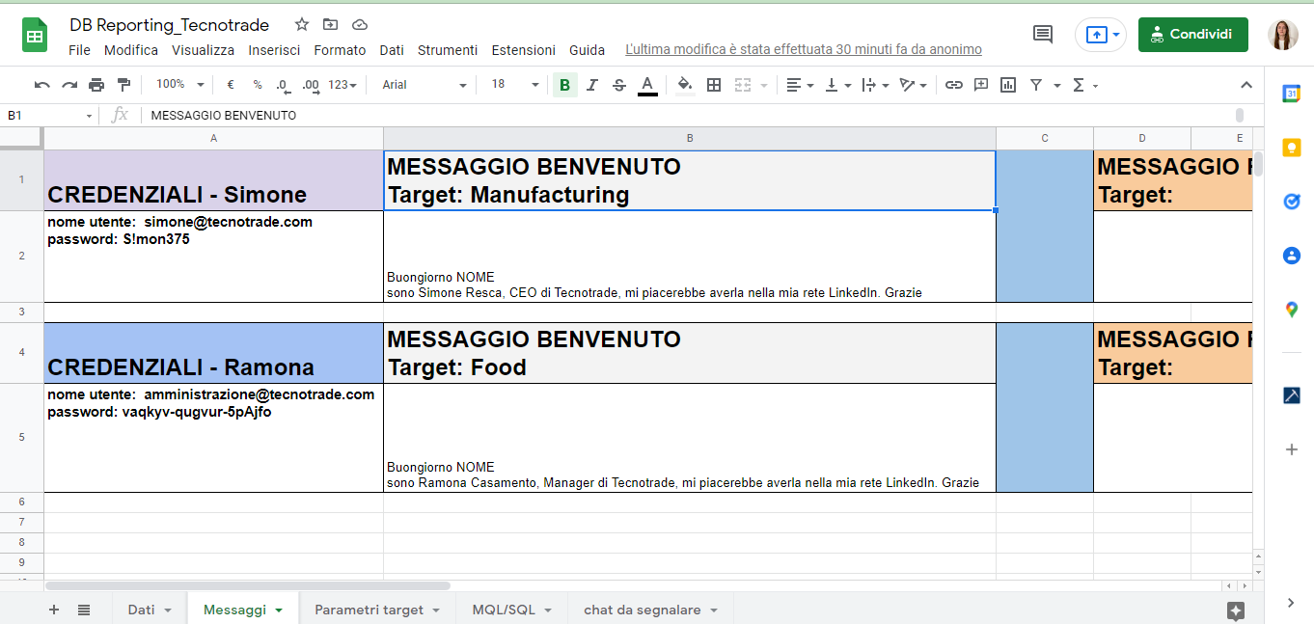Click the Condividi share button
Screen dimensions: 1314x624
click(x=1193, y=35)
